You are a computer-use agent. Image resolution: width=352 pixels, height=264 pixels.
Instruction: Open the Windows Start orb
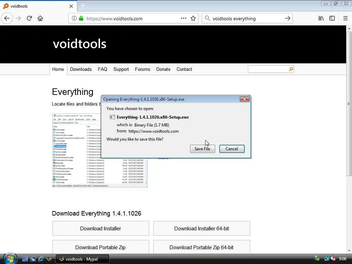pyautogui.click(x=10, y=258)
